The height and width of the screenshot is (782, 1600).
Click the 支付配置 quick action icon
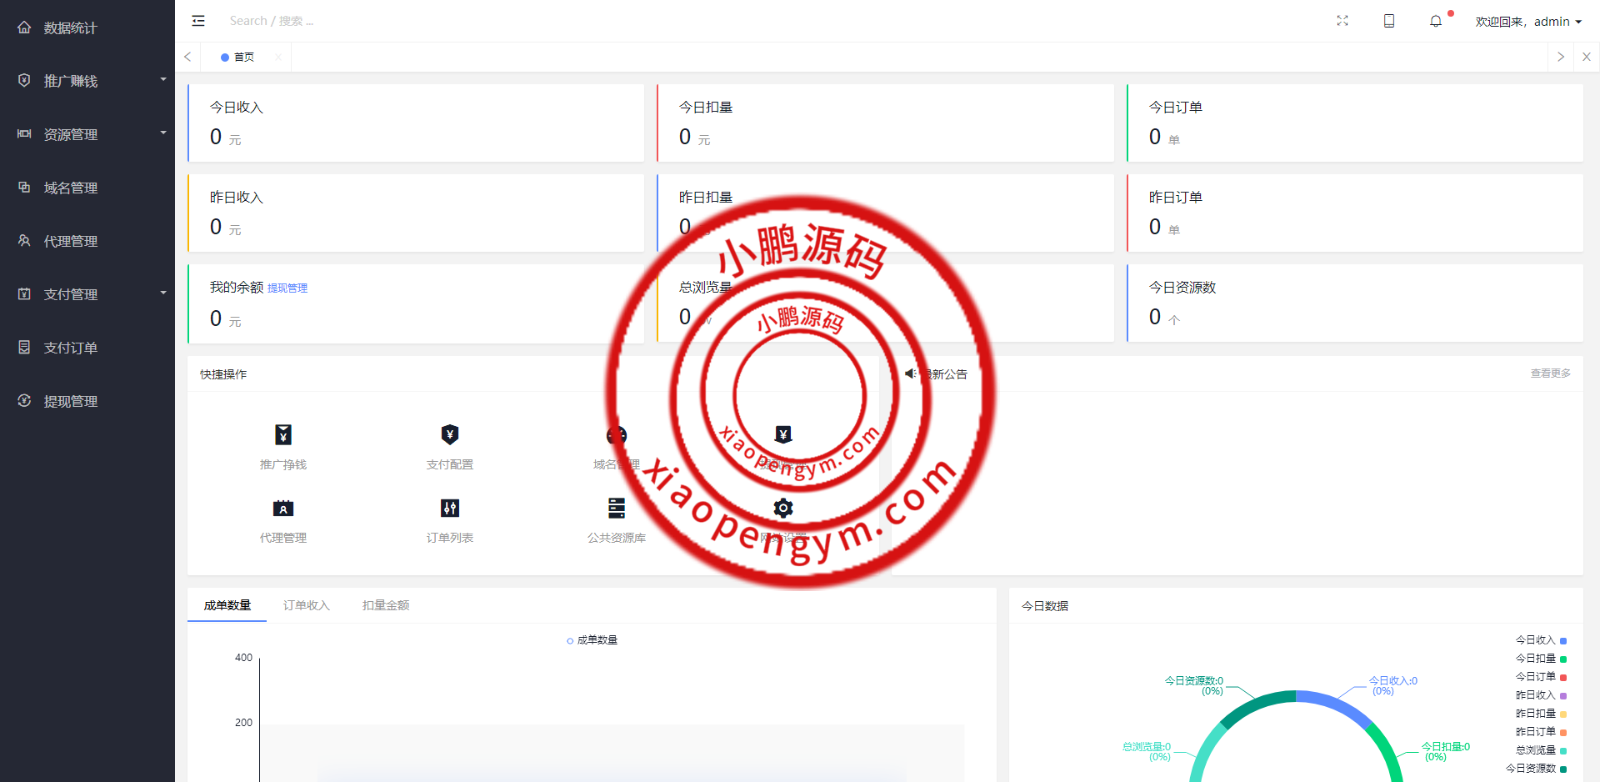click(450, 434)
